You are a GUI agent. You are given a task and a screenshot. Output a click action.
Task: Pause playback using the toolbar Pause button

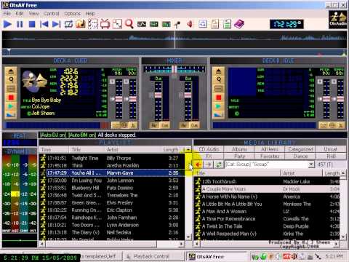[x=20, y=24]
